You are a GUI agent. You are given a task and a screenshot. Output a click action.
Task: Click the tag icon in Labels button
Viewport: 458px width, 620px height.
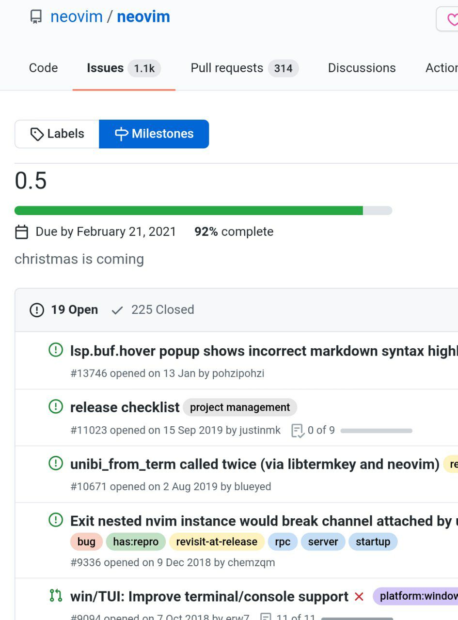click(37, 134)
